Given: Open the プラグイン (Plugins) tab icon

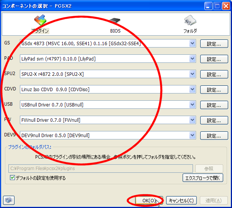Looking at the screenshot, I should (x=40, y=24).
